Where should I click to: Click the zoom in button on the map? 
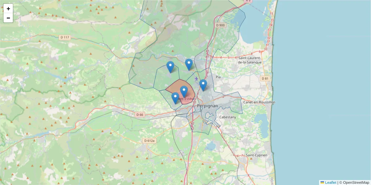[8, 8]
